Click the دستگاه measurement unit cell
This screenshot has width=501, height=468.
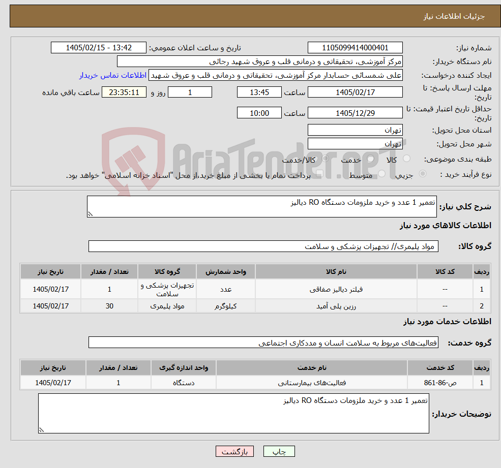(x=184, y=383)
